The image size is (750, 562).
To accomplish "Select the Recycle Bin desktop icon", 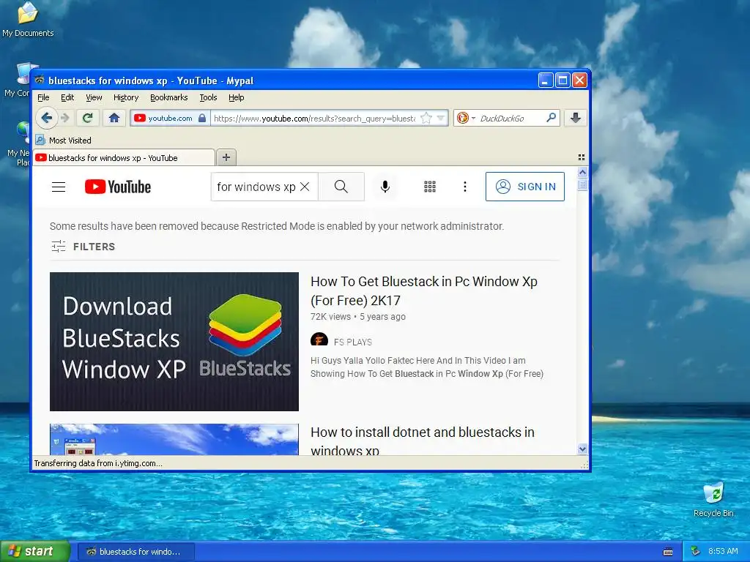I will point(713,499).
